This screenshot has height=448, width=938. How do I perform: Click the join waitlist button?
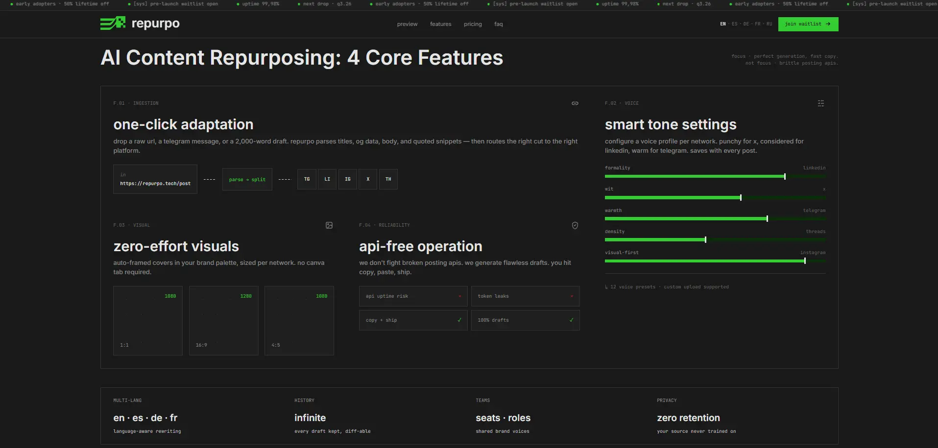pos(808,24)
